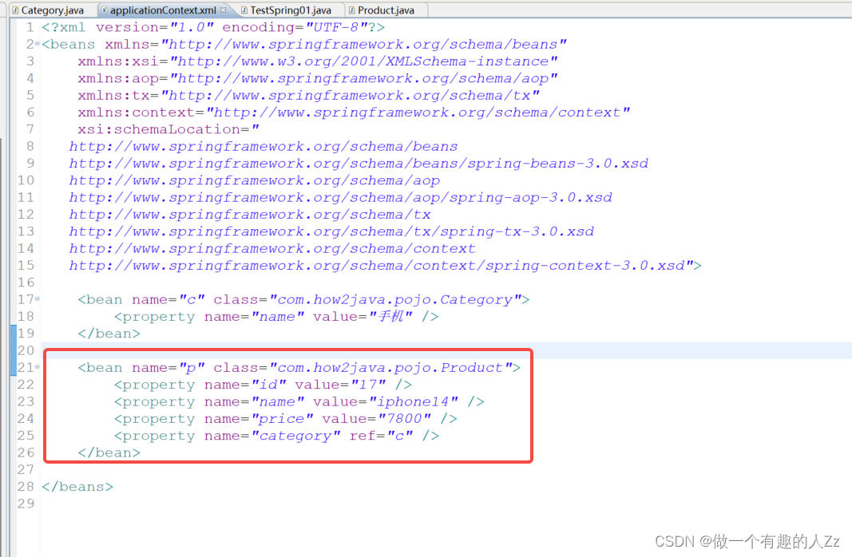The width and height of the screenshot is (852, 557).
Task: Select the applicationContext.xml tab
Action: click(x=163, y=10)
